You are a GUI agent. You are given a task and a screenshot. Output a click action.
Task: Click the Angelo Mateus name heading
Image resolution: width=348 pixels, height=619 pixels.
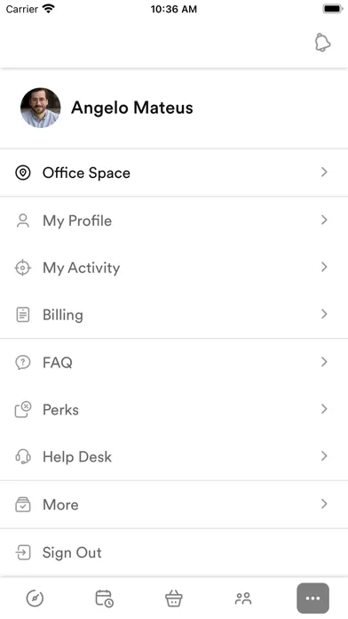(x=132, y=108)
